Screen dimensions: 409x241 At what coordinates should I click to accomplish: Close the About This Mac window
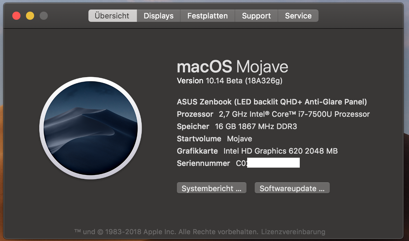click(x=16, y=16)
